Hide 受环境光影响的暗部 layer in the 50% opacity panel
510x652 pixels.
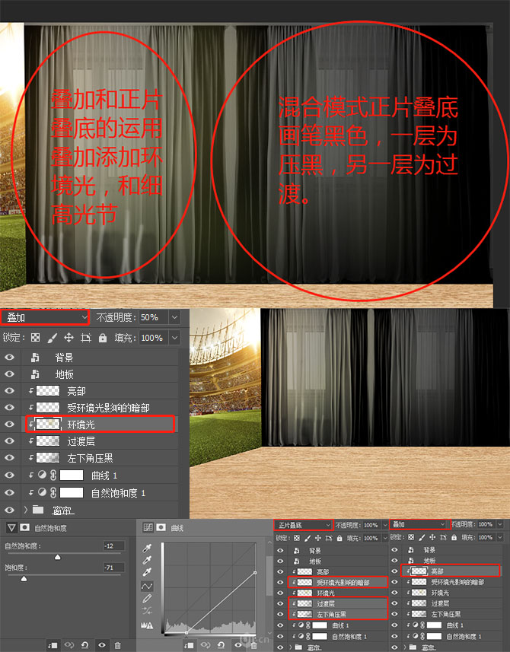point(9,408)
